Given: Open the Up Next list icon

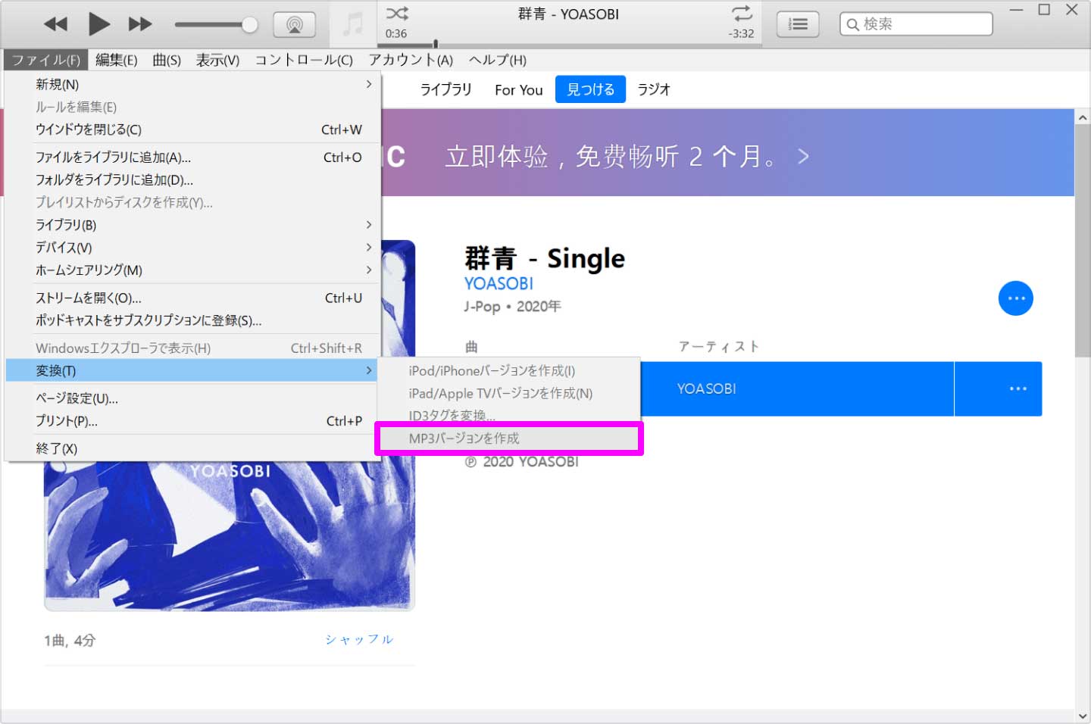Looking at the screenshot, I should pos(798,24).
